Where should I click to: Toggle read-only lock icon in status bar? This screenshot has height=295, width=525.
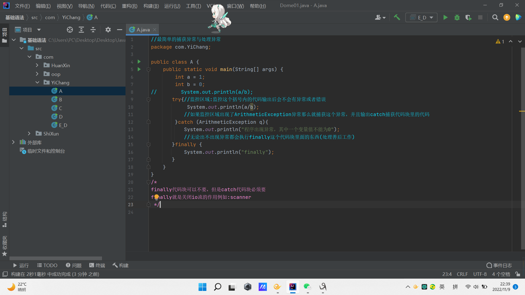[x=518, y=274]
